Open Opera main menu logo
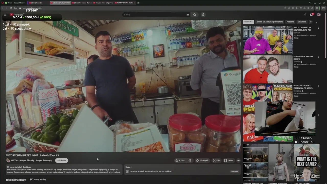327x184 pixels. (x=2, y=3)
